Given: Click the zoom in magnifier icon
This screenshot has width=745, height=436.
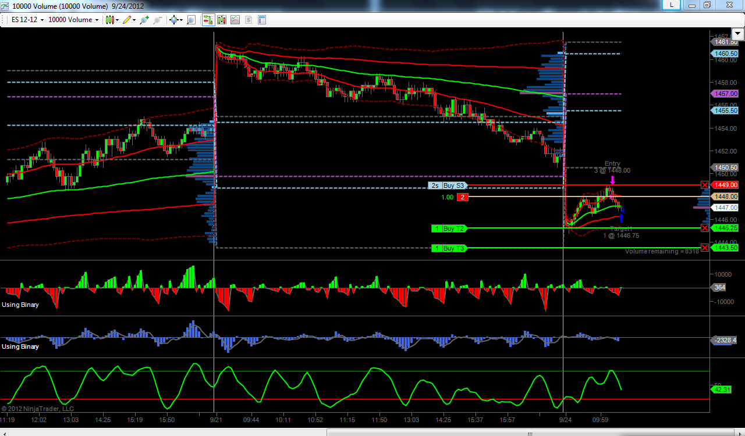Looking at the screenshot, I should tap(143, 20).
